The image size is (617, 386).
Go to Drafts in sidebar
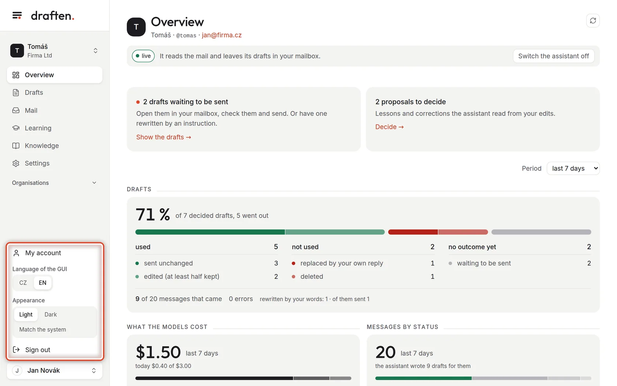point(54,93)
